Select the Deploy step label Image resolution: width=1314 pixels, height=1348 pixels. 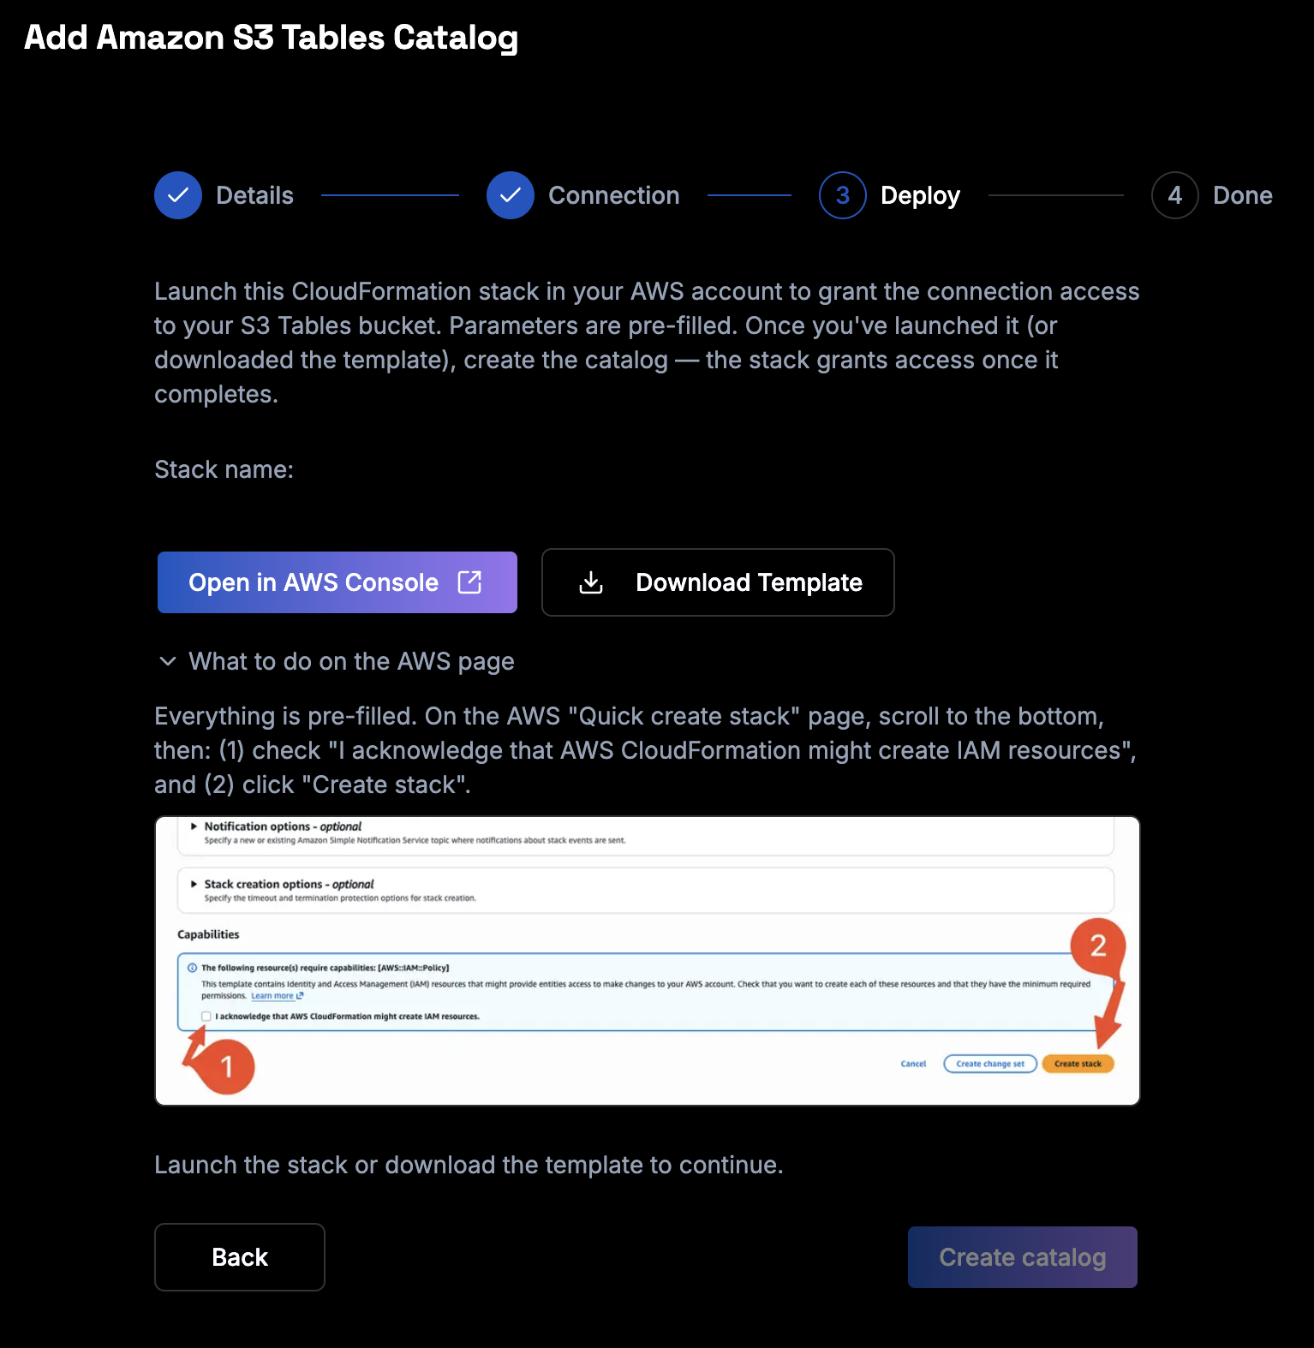click(920, 195)
